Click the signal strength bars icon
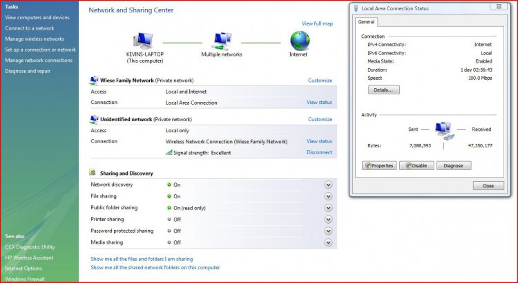This screenshot has width=518, height=283. tap(169, 153)
